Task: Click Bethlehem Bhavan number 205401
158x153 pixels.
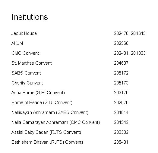Action: (121, 142)
